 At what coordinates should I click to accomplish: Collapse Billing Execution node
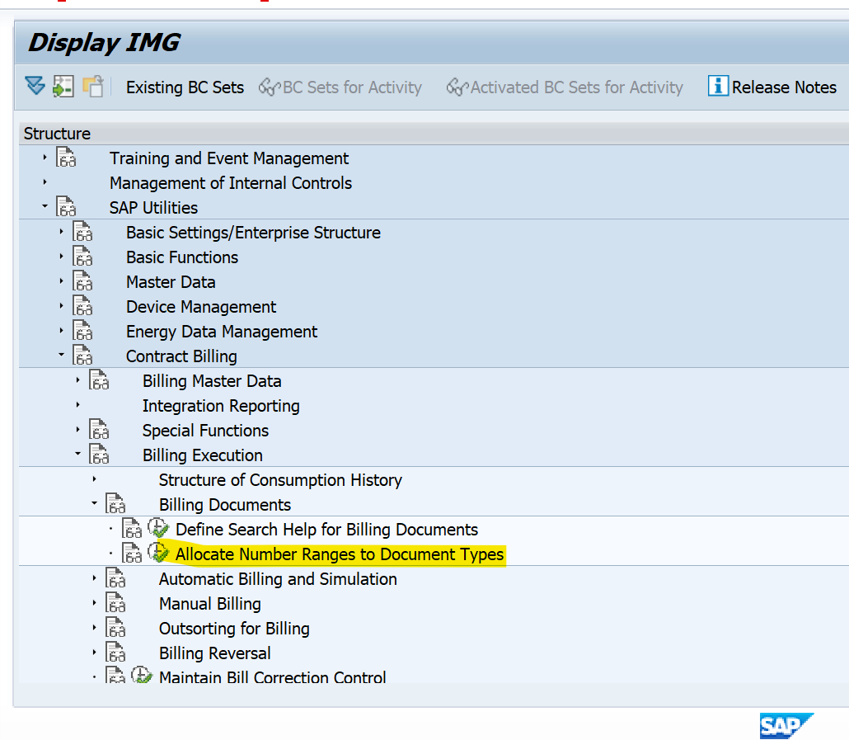click(x=78, y=454)
